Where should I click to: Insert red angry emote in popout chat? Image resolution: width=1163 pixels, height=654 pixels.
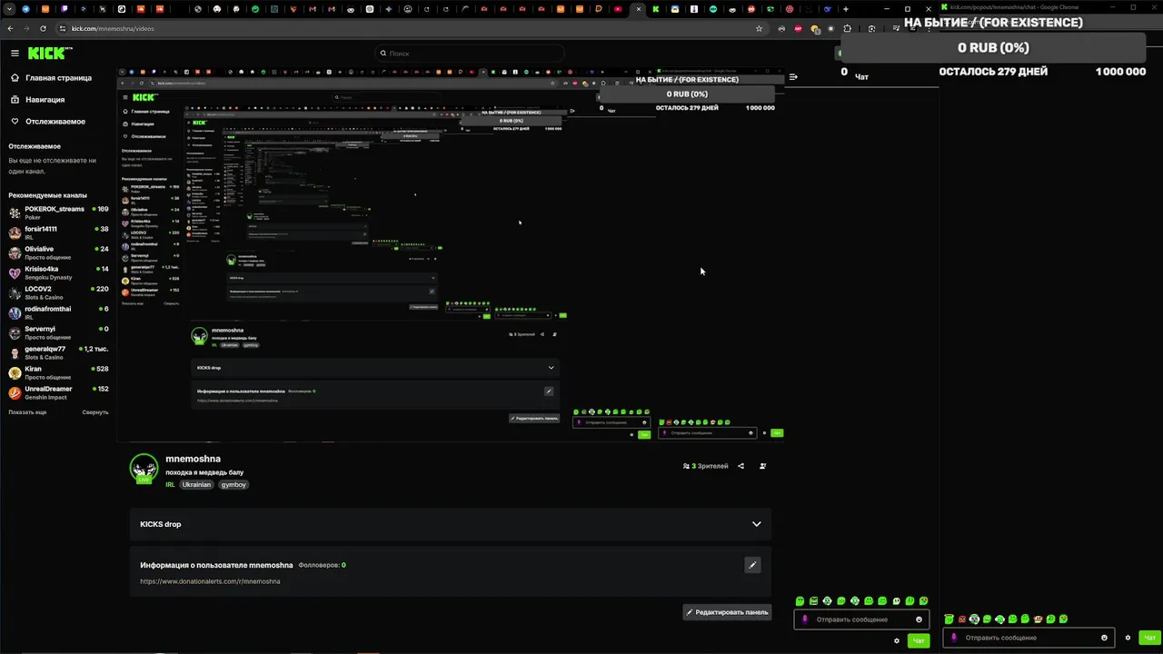(x=961, y=619)
